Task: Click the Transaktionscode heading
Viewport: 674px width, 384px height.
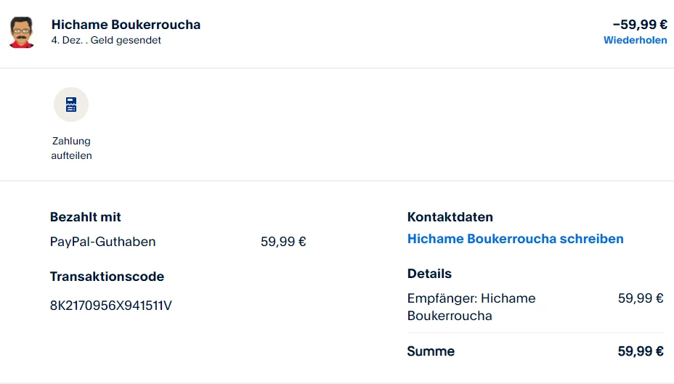Action: [x=107, y=277]
